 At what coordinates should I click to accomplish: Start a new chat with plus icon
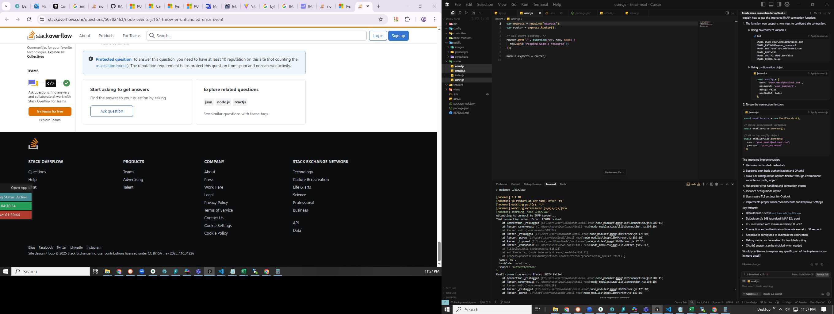(811, 13)
